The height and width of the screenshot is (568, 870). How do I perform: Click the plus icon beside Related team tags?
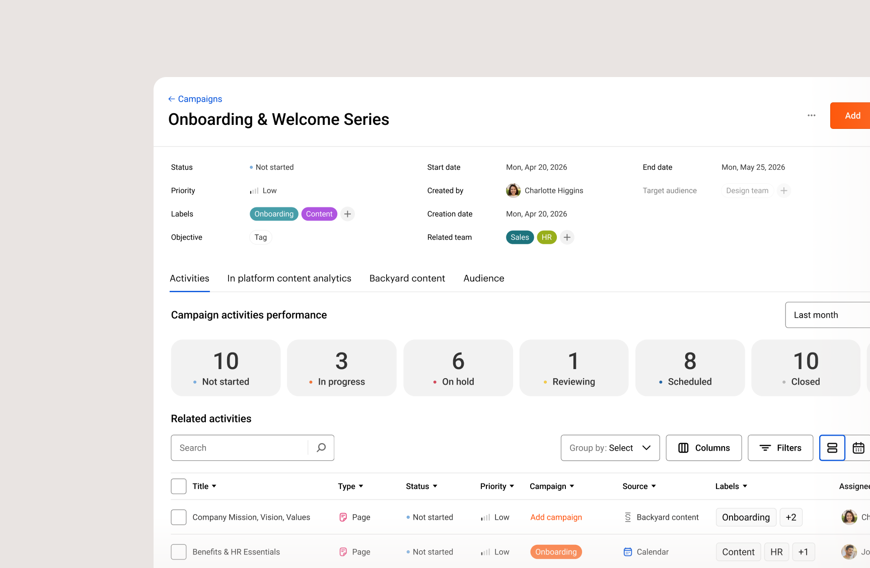click(x=567, y=237)
